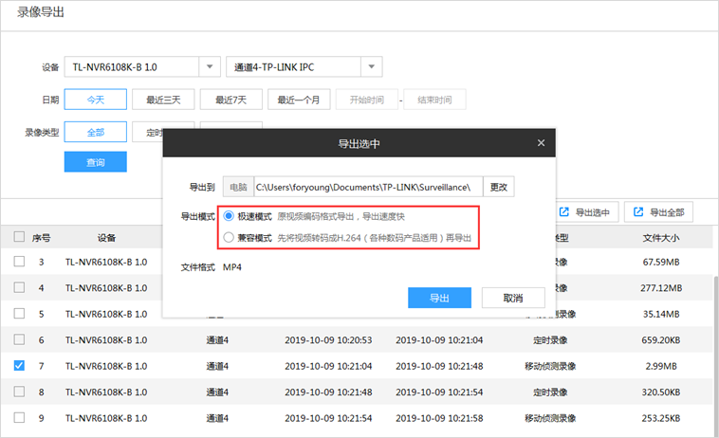Expand the TL-NVR6108K-B 1.0 device dropdown
Viewport: 719px width, 438px height.
(x=209, y=67)
